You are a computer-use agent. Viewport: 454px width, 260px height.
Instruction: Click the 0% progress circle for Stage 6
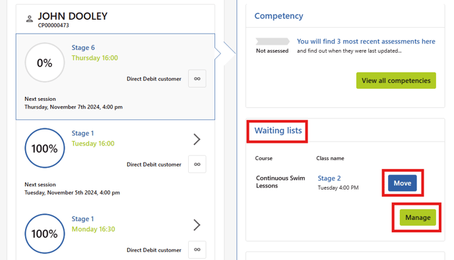pyautogui.click(x=45, y=63)
